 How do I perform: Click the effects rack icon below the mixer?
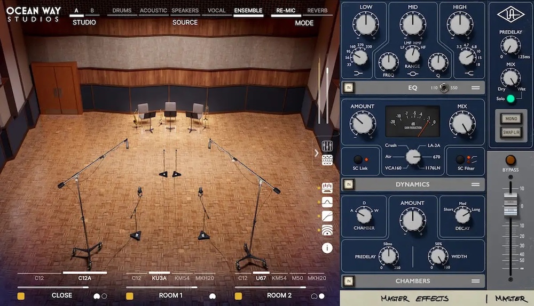(327, 159)
